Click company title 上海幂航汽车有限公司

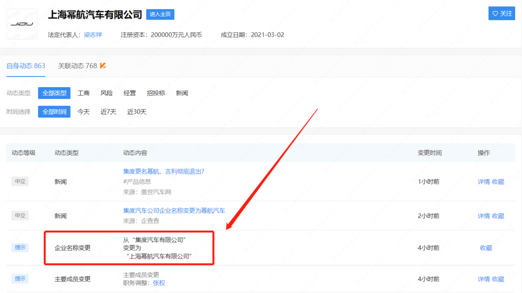(x=95, y=14)
